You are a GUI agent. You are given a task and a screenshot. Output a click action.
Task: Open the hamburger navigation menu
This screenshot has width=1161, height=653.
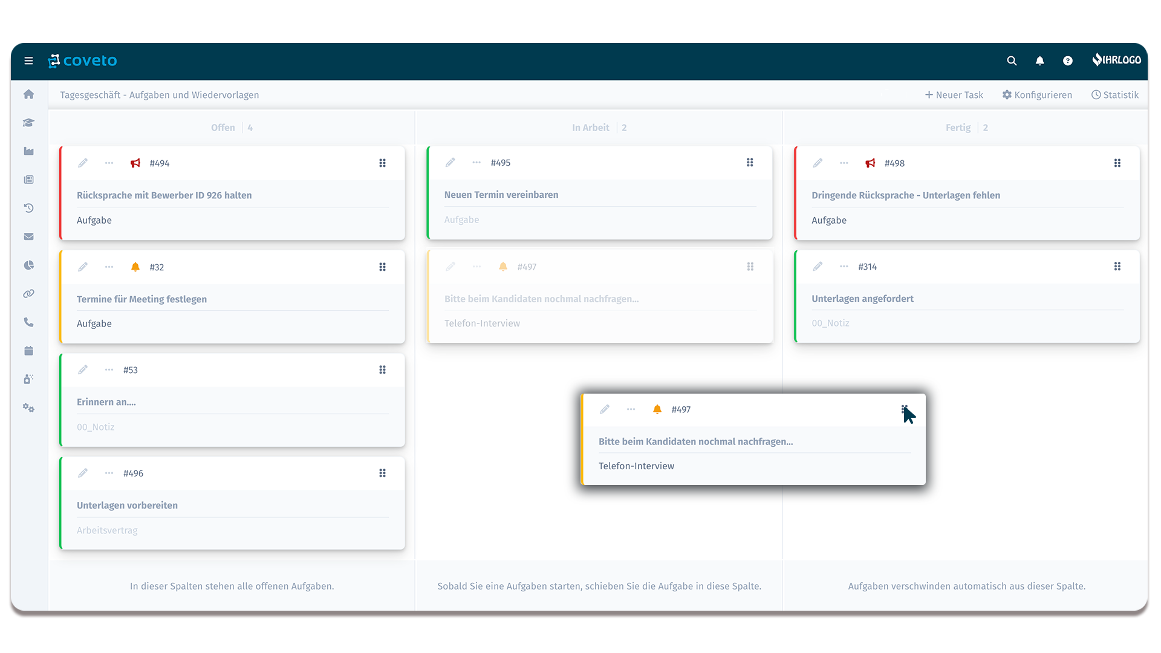click(x=28, y=60)
